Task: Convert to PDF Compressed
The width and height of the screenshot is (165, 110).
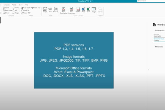Action: [x=71, y=10]
